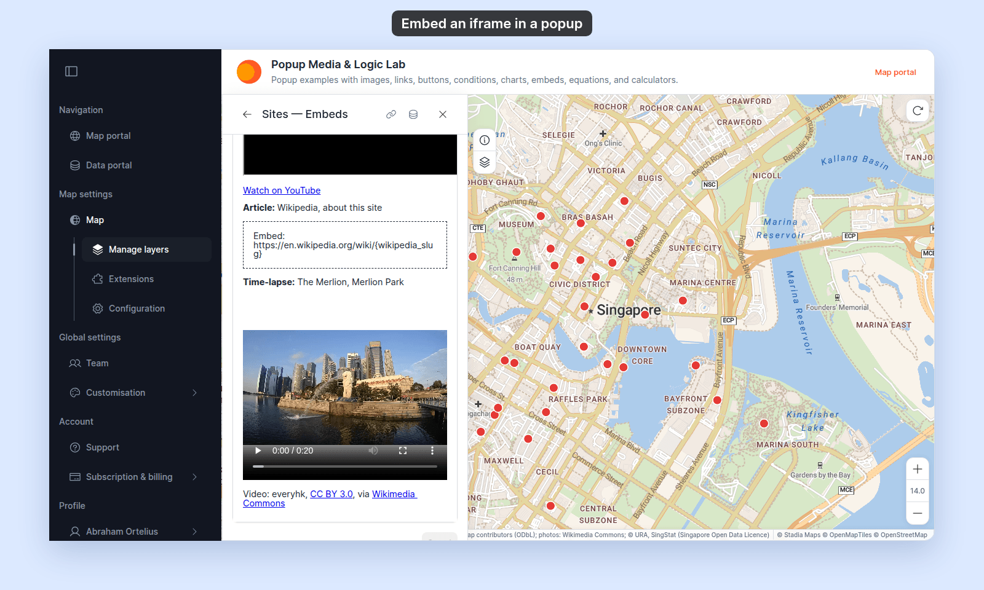Expand the Customisation menu chevron

(x=195, y=393)
